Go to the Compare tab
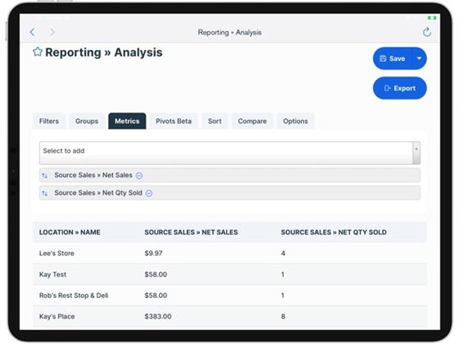 (x=252, y=122)
